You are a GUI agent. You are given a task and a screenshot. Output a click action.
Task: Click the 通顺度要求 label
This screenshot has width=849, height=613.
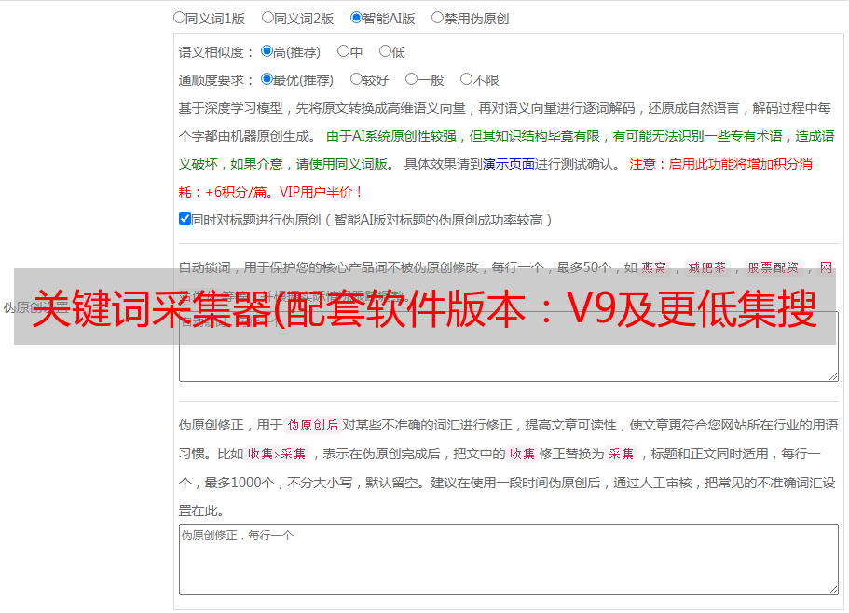click(x=215, y=80)
